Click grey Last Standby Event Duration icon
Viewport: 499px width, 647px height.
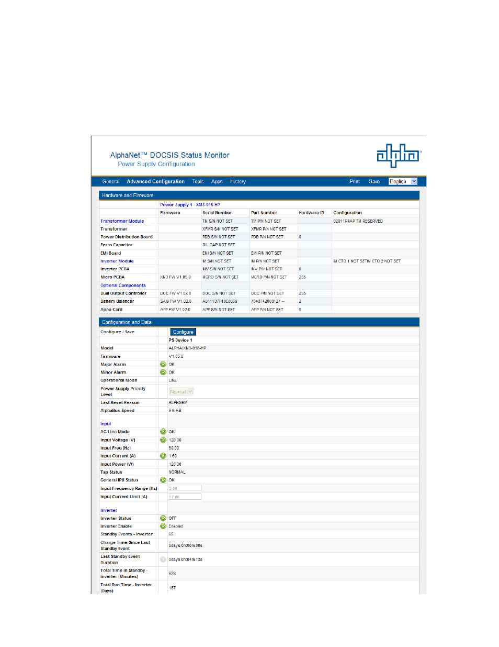point(163,560)
